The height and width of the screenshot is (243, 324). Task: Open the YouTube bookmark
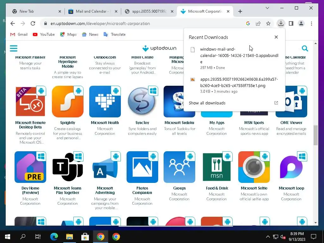44,34
